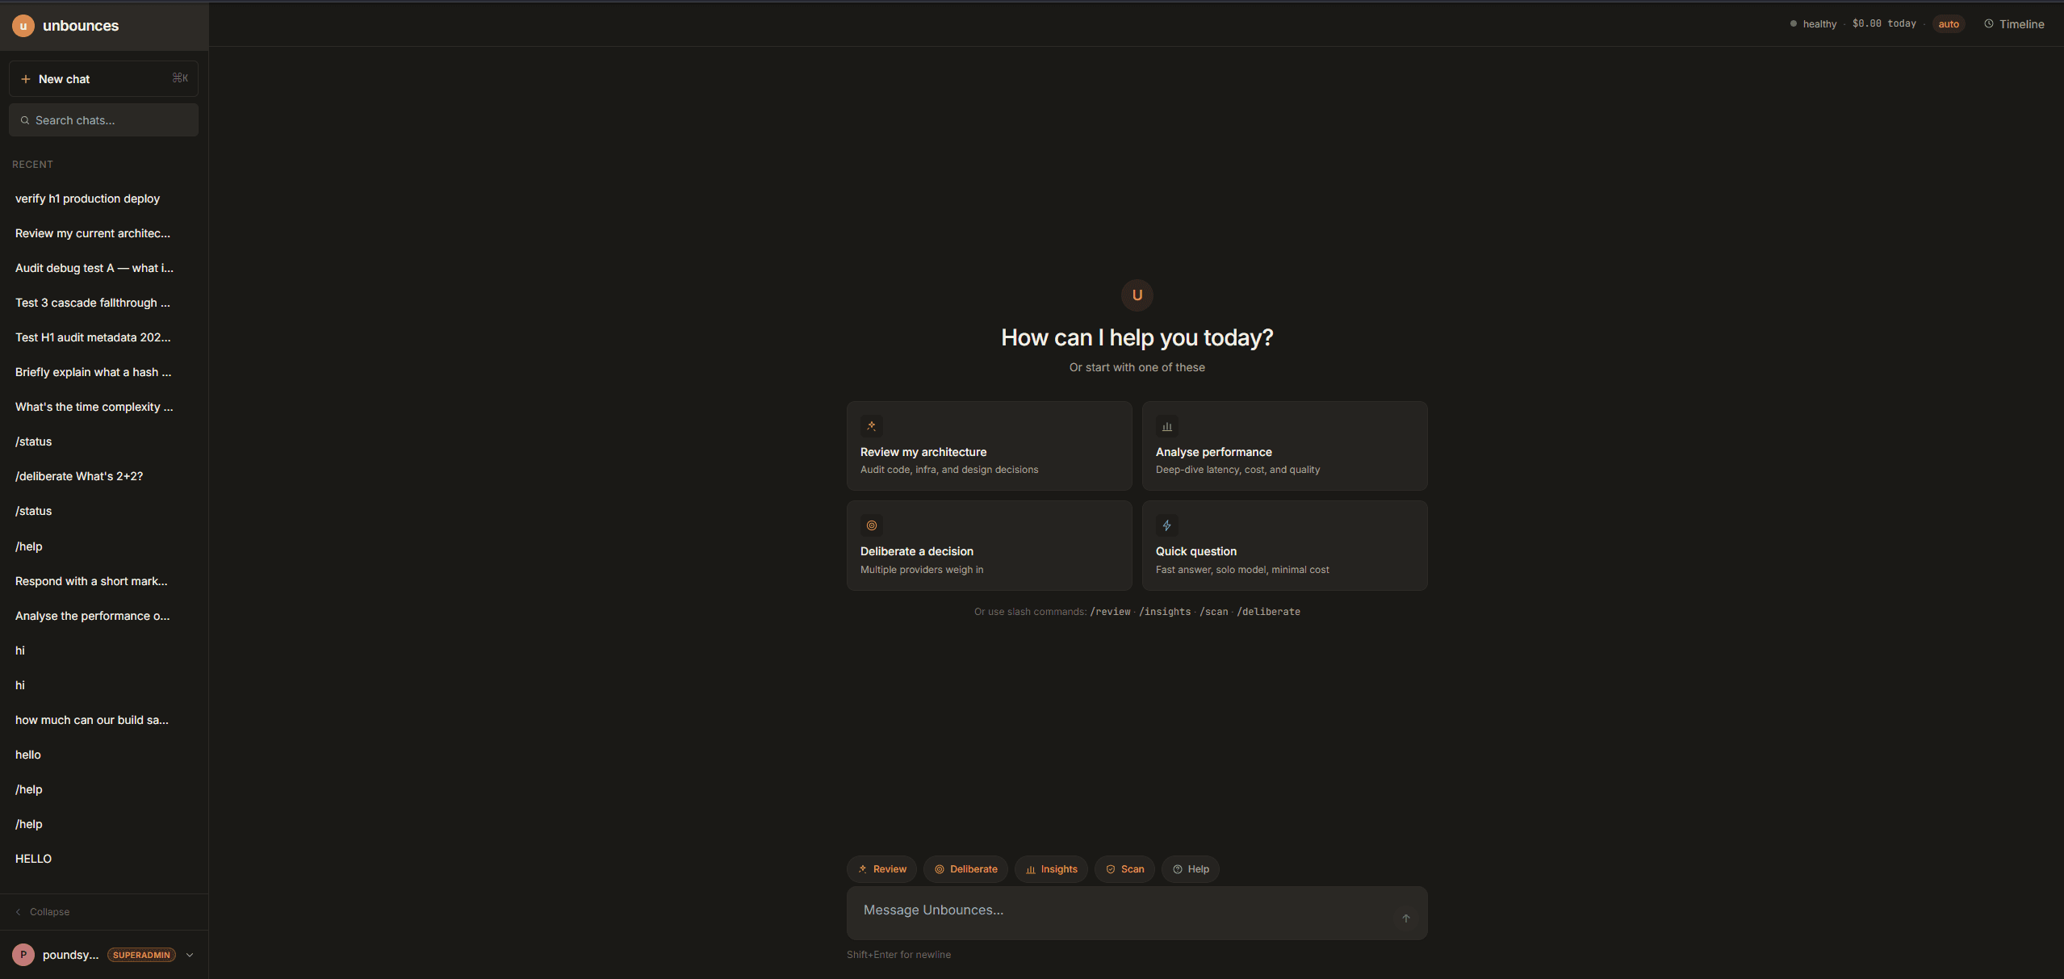Click the /deliberate slash command link
Image resolution: width=2064 pixels, height=979 pixels.
(1268, 612)
